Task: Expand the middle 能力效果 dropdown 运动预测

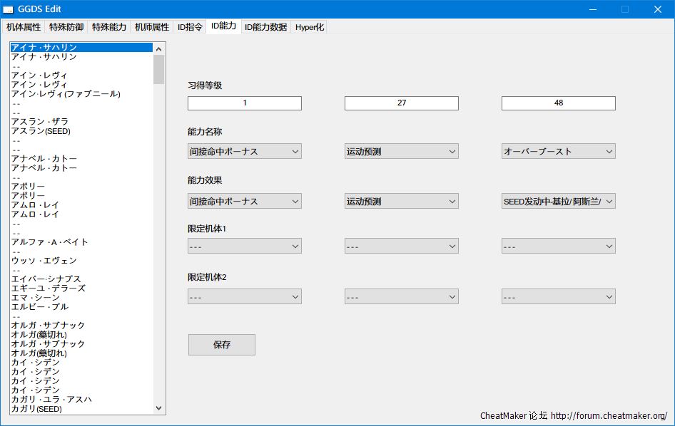Action: coord(401,202)
